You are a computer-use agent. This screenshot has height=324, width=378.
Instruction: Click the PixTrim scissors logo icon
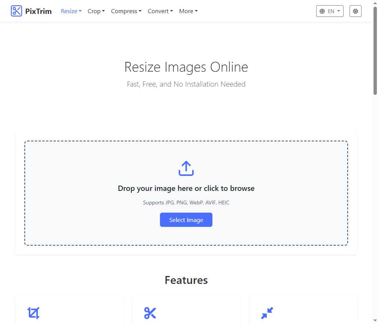(16, 11)
